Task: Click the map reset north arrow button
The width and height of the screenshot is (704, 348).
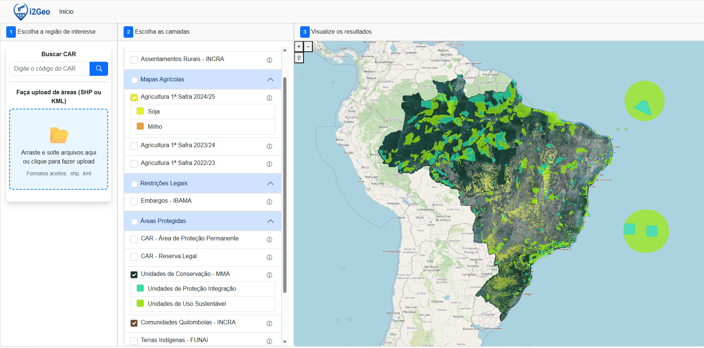Action: click(299, 58)
